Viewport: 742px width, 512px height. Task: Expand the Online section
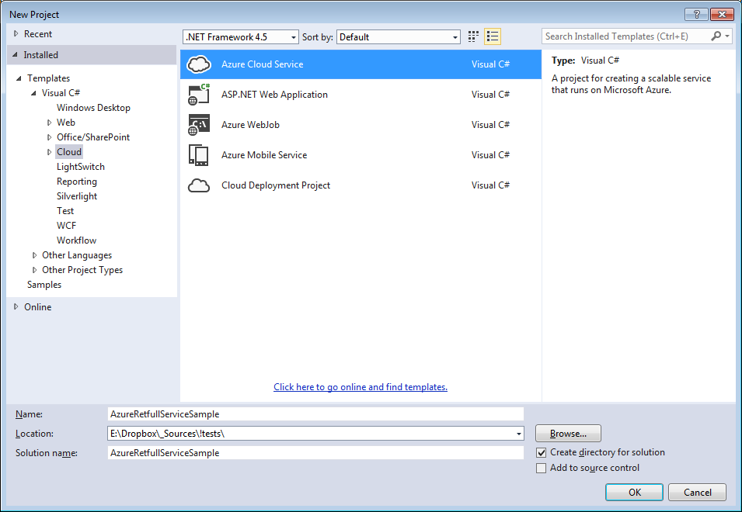16,306
